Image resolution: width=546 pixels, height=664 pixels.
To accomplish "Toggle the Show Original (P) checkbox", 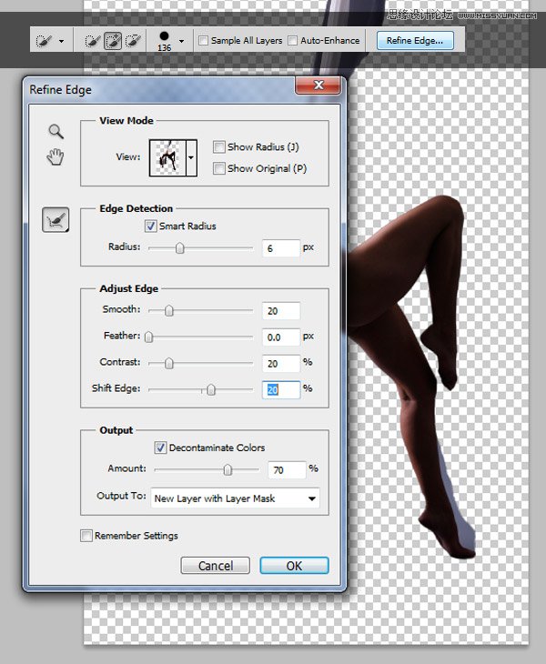I will point(219,168).
